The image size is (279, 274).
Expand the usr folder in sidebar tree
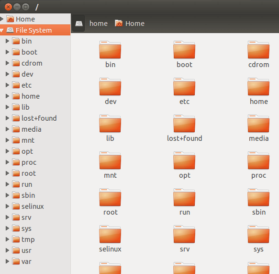[7, 251]
